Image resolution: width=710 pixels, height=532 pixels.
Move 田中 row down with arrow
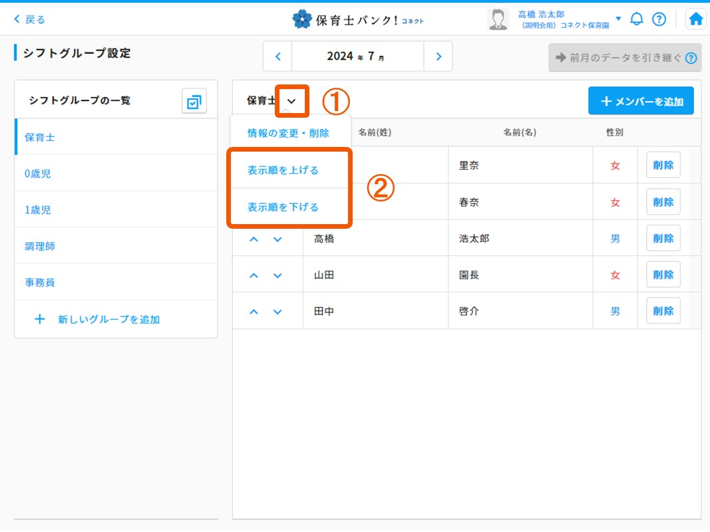pos(277,311)
